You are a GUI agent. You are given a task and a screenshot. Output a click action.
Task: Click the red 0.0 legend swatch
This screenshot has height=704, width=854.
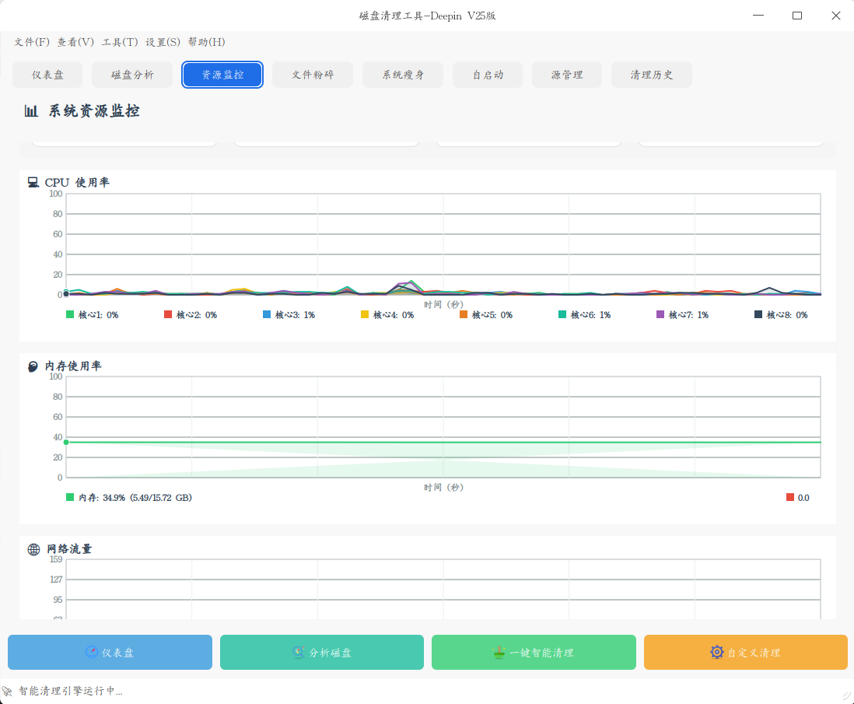click(790, 497)
